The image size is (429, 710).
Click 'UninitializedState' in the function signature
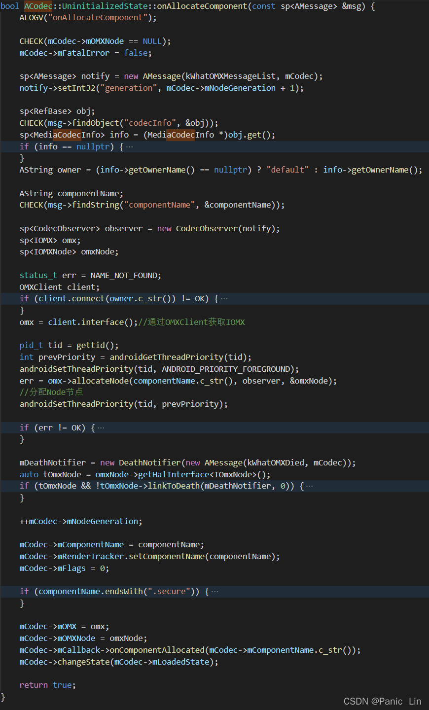[x=105, y=6]
